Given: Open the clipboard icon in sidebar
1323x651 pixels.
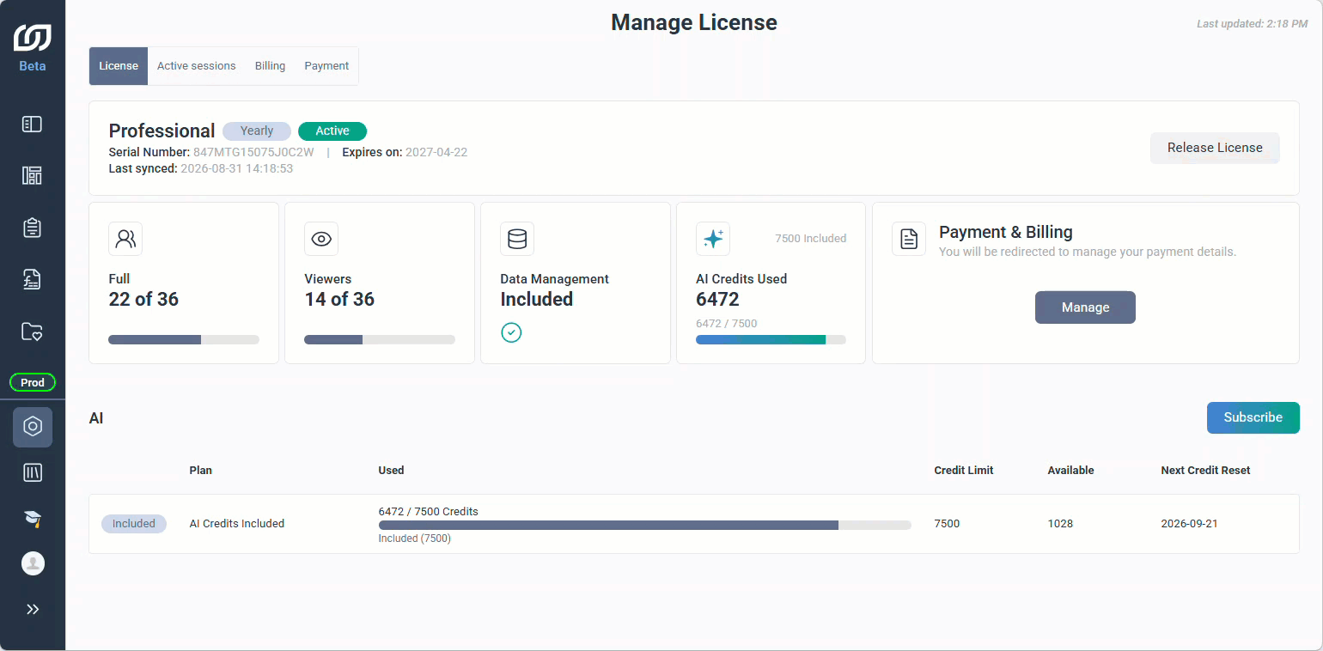Looking at the screenshot, I should 33,228.
